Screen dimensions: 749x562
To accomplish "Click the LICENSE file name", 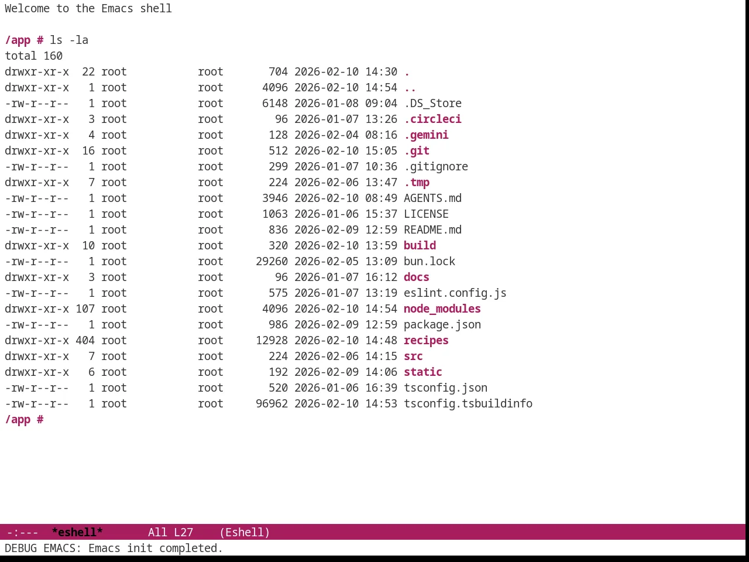I will [426, 214].
